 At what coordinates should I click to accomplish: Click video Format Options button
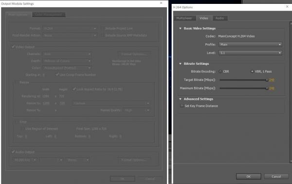coord(134,54)
